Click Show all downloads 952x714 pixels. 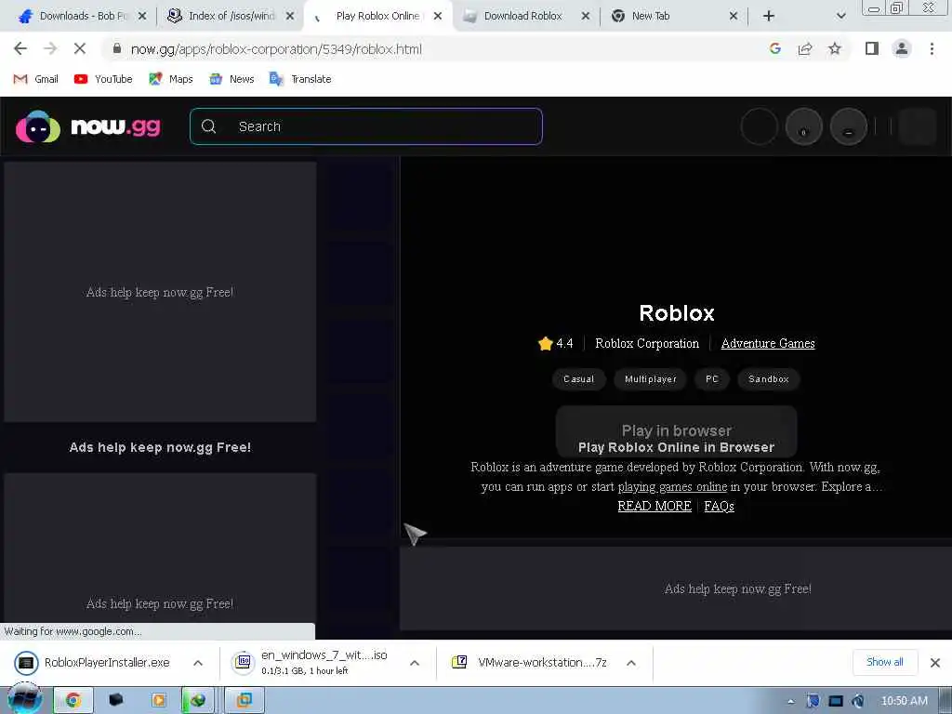click(x=885, y=662)
